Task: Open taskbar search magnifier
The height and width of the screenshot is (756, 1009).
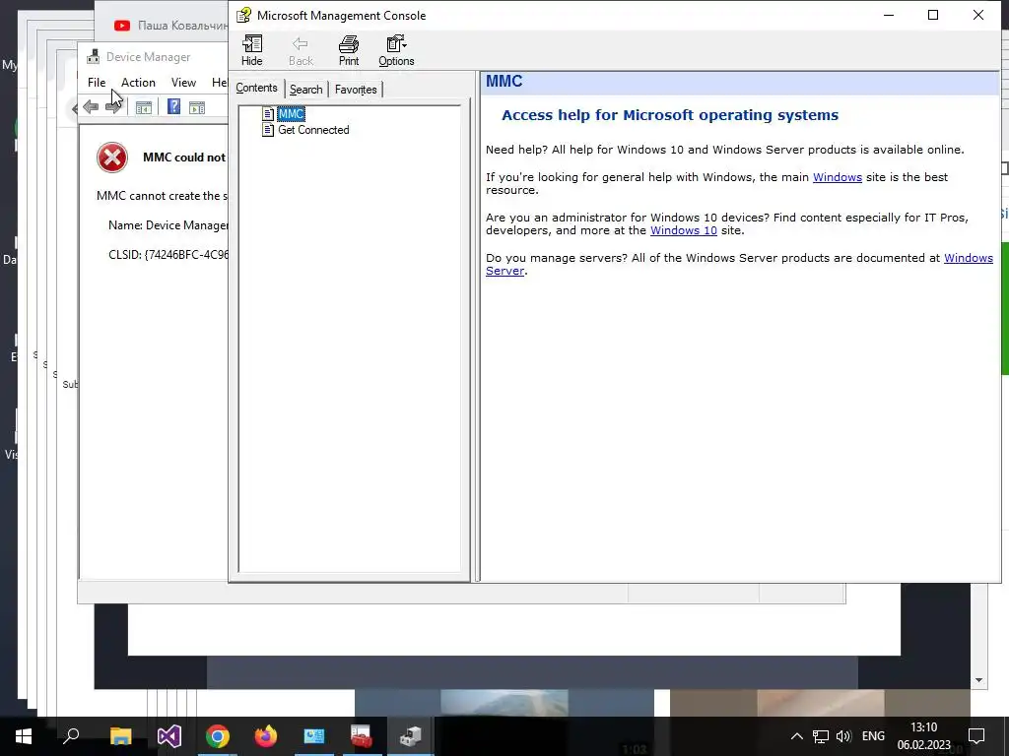Action: pos(71,735)
